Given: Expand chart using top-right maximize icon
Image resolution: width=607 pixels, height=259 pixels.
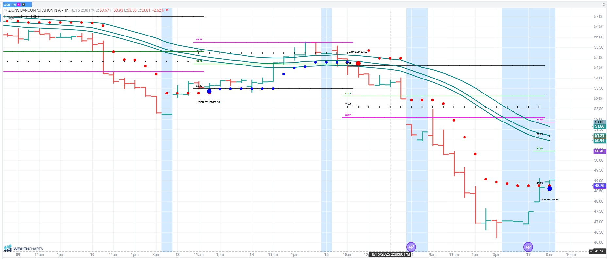Looking at the screenshot, I should tap(604, 5).
